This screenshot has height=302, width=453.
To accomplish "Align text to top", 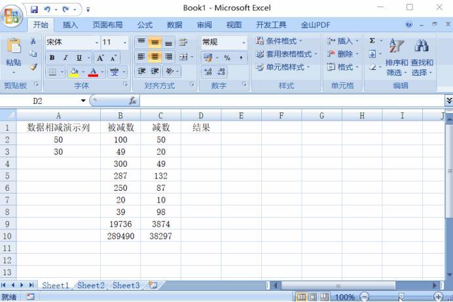I will pos(141,42).
